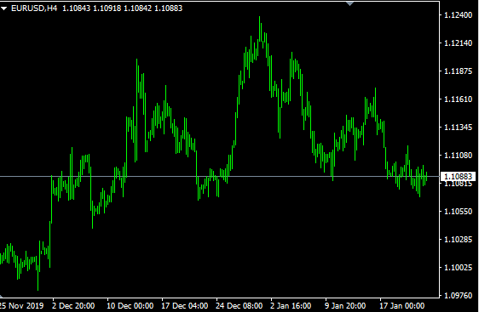Click the 1.11345 price scale label
Image resolution: width=479 pixels, height=312 pixels.
point(458,127)
